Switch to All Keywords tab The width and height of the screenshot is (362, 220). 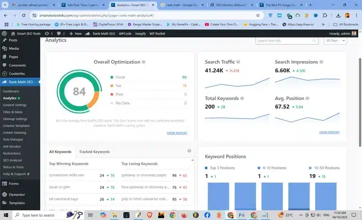(60, 152)
